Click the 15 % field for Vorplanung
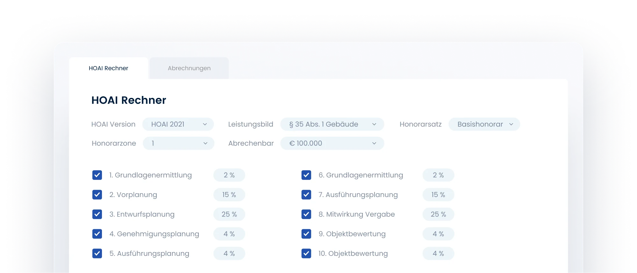The image size is (637, 273). 229,195
